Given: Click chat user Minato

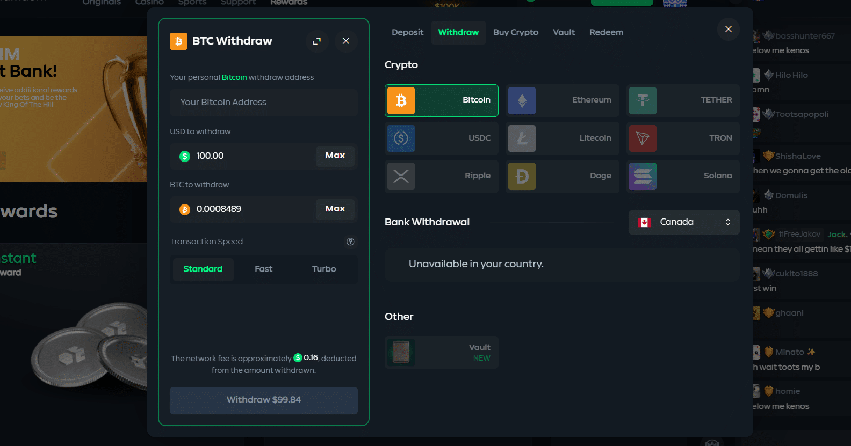Looking at the screenshot, I should (789, 352).
